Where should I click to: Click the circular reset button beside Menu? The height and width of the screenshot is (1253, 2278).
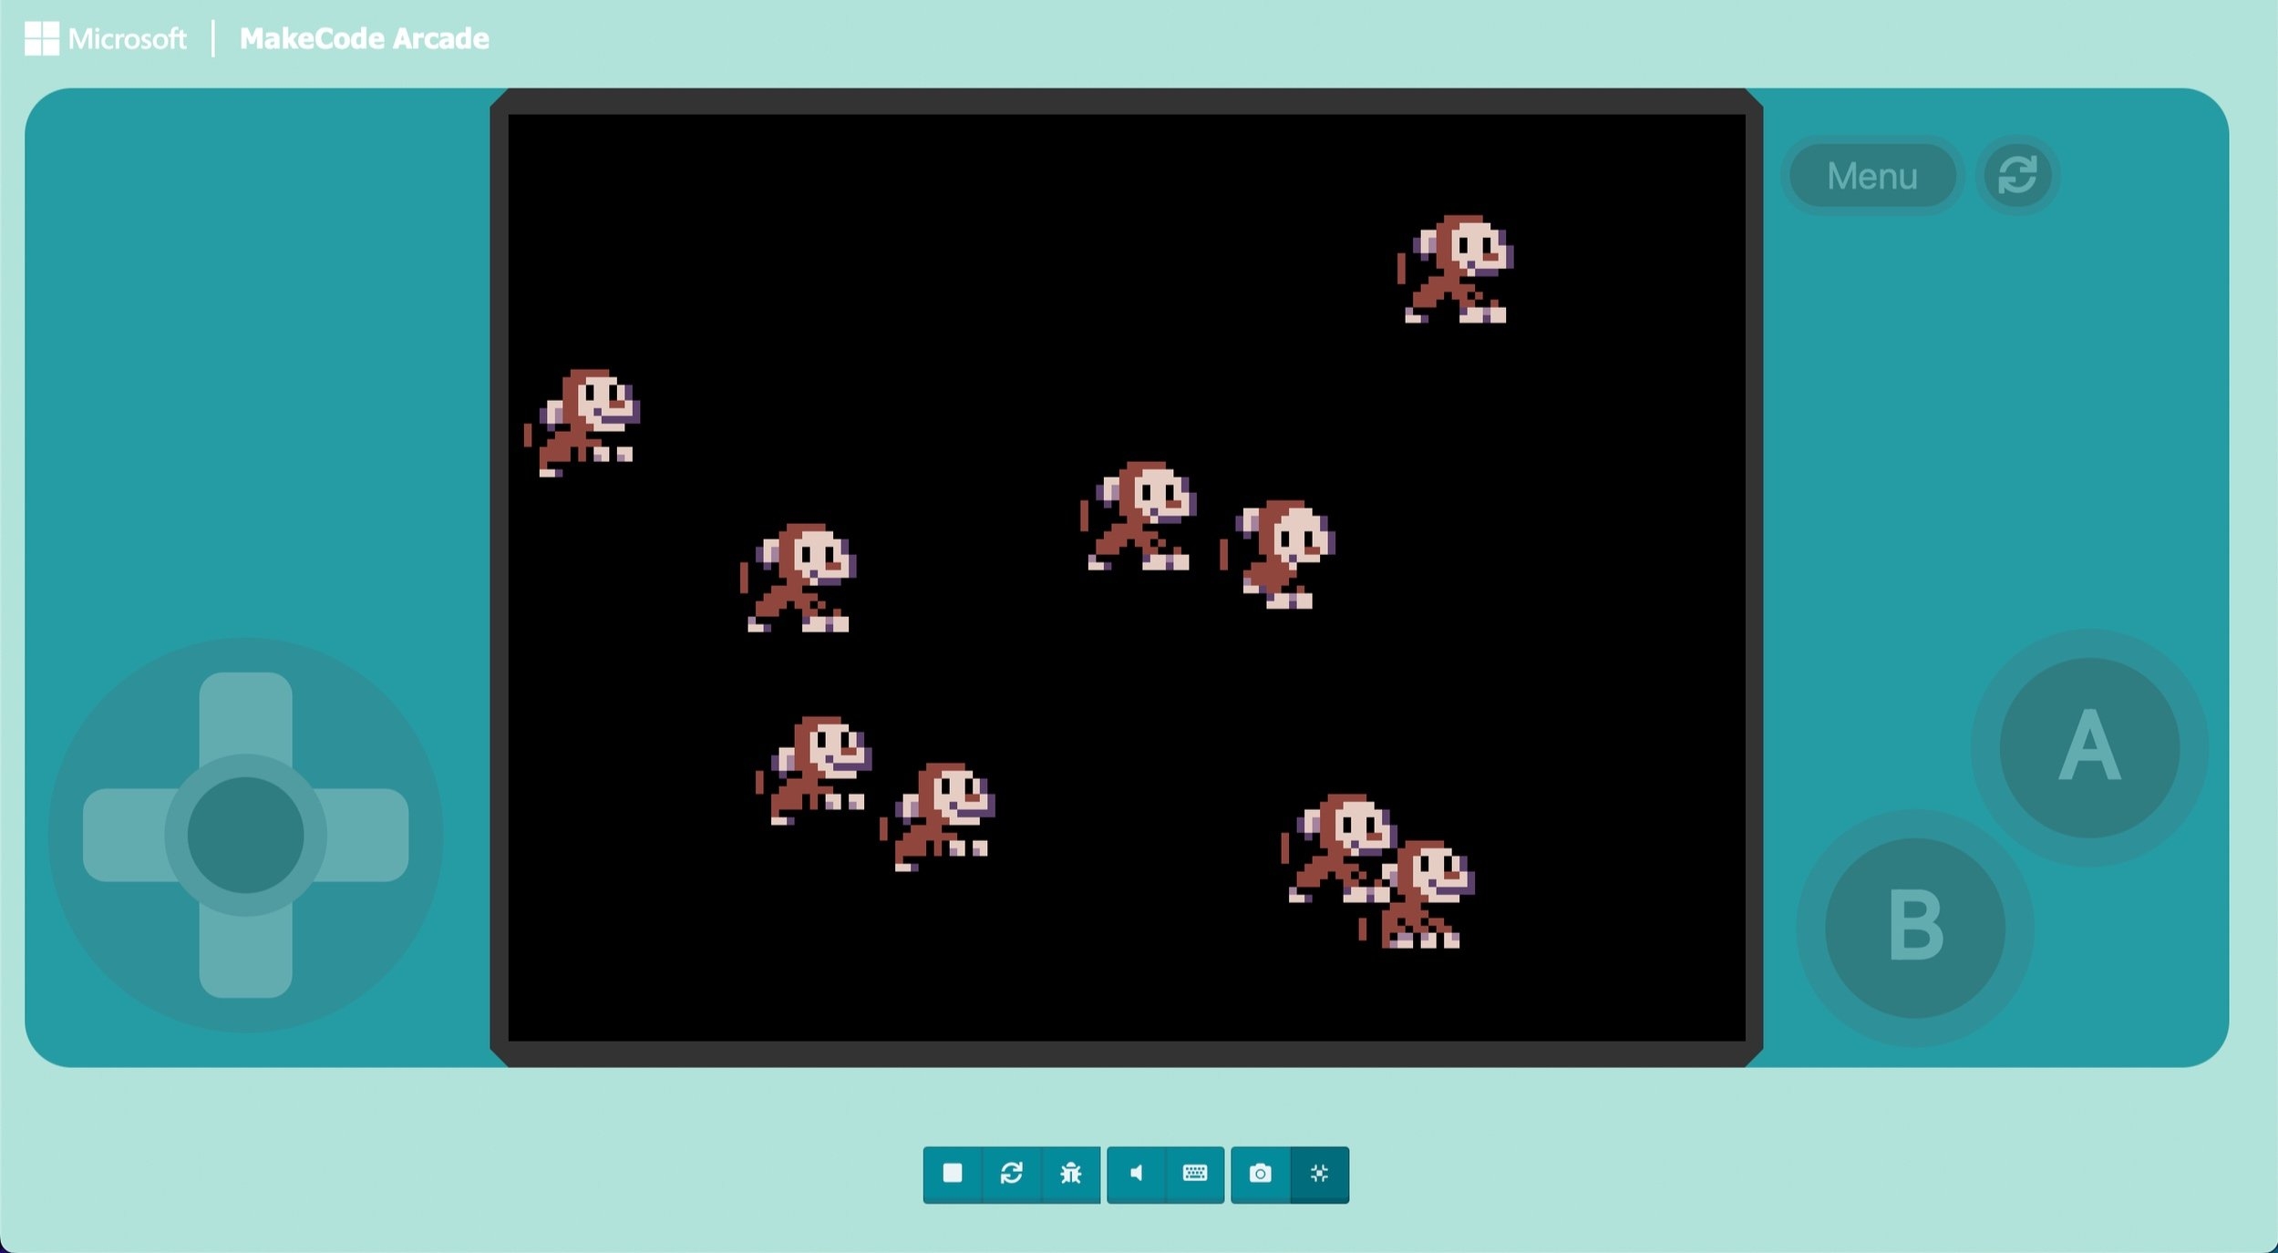(x=2016, y=175)
